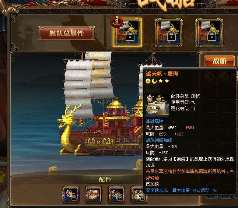The height and width of the screenshot is (208, 238).
Task: Click the ship steering wheel accessory icon
Action: (116, 195)
